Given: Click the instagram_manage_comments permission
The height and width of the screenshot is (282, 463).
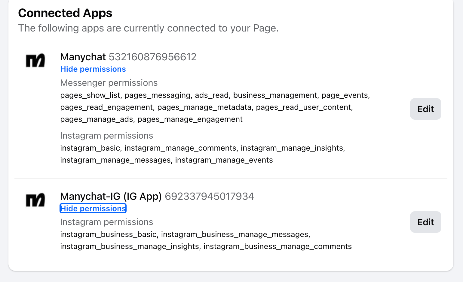Looking at the screenshot, I should click(x=180, y=148).
